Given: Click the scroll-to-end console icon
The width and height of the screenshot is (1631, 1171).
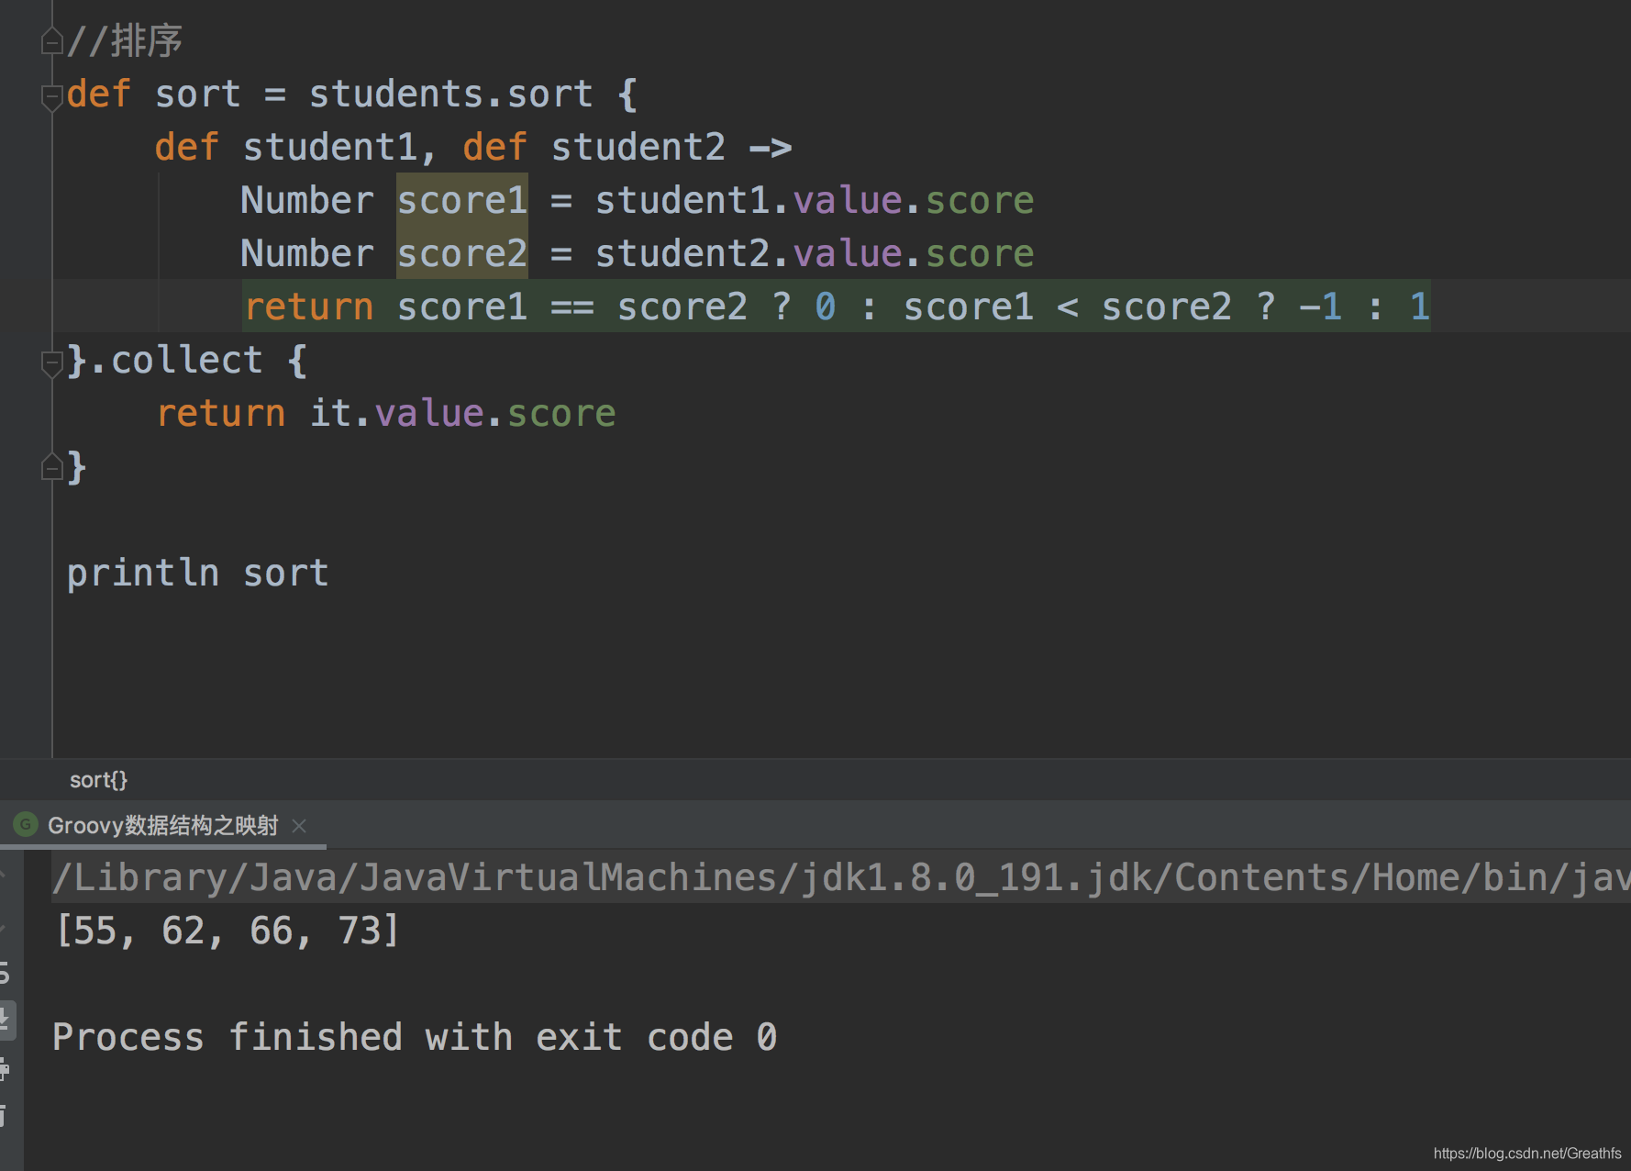Looking at the screenshot, I should click(x=6, y=1020).
